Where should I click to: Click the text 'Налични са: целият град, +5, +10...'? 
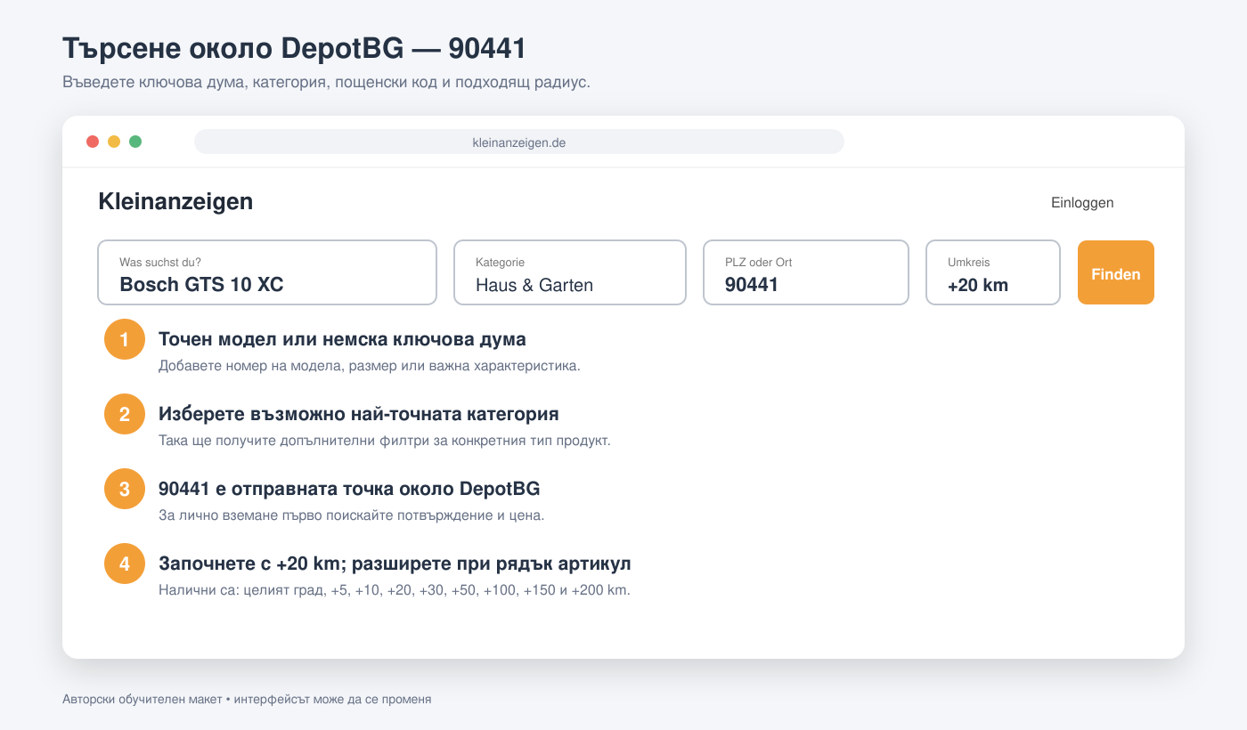click(395, 590)
